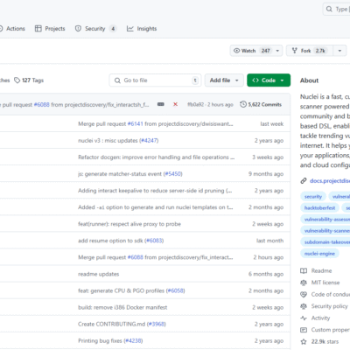Click the code brackets icon on Code button
350x350 pixels.
coord(255,80)
